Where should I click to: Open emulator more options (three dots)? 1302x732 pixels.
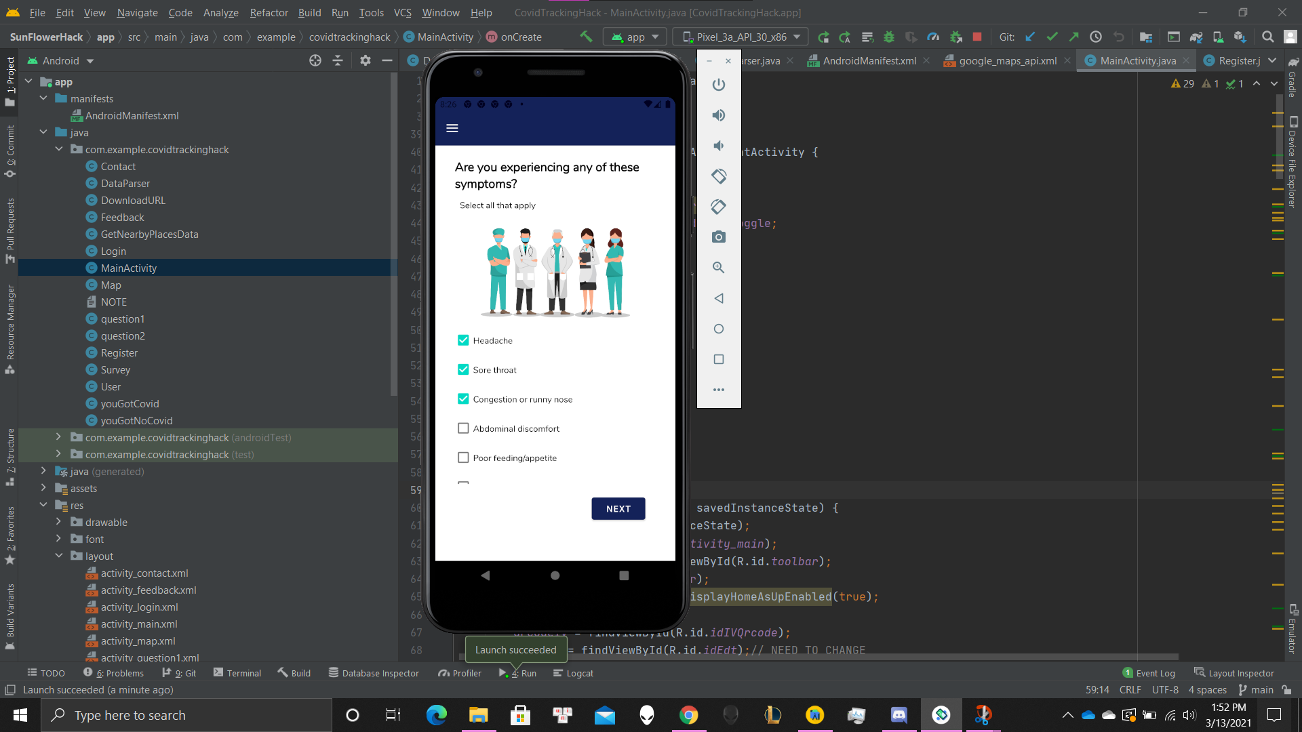(719, 390)
